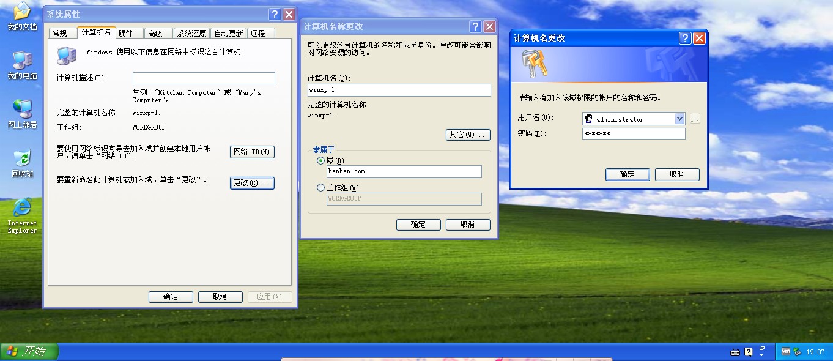Click 确定 in the 计算机名称更改 dialog
Viewport: 833px width, 361px height.
point(418,225)
